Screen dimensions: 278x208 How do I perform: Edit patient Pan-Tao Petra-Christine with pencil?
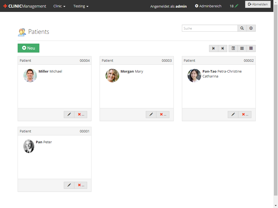(x=233, y=115)
